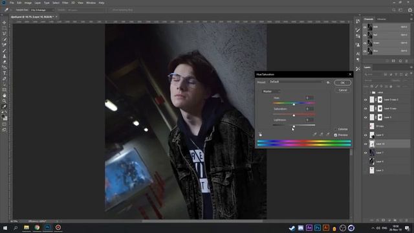Open preset options gear icon
This screenshot has height=233, width=414.
point(328,82)
